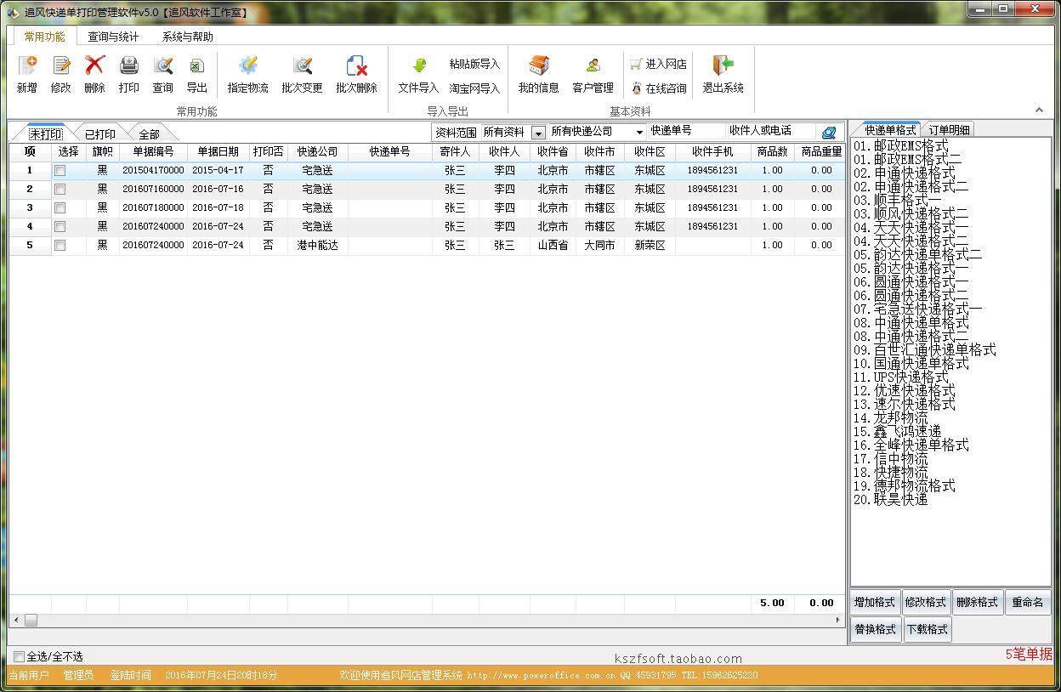
Task: Select the checkbox on row 1
Action: [60, 170]
